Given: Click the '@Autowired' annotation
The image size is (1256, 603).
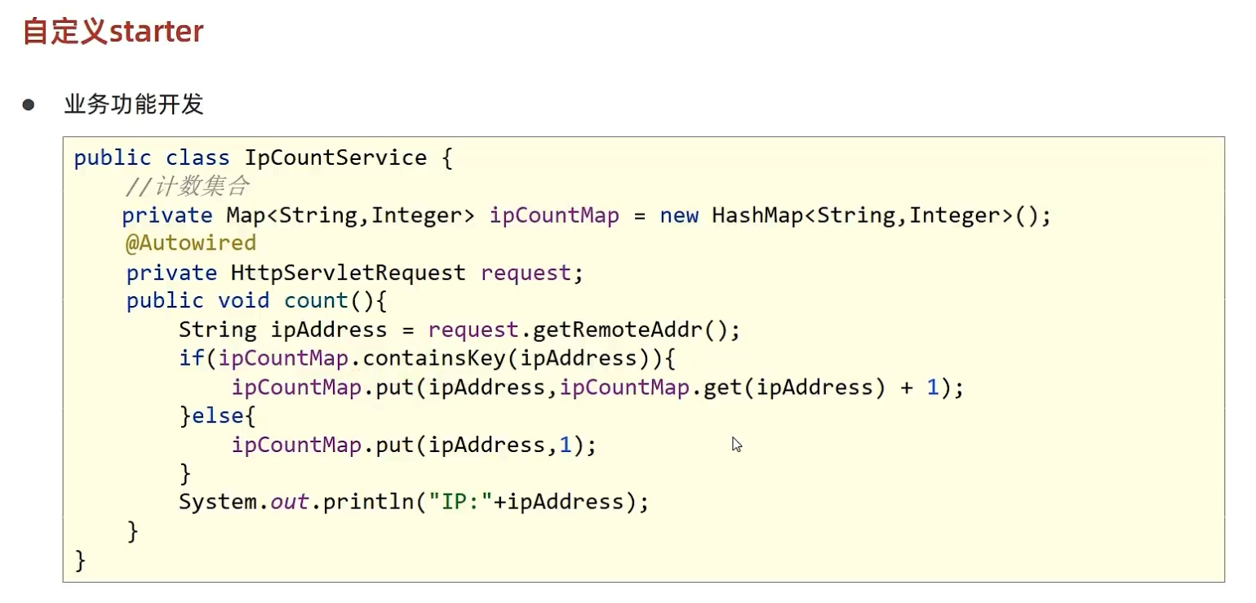Looking at the screenshot, I should click(191, 242).
